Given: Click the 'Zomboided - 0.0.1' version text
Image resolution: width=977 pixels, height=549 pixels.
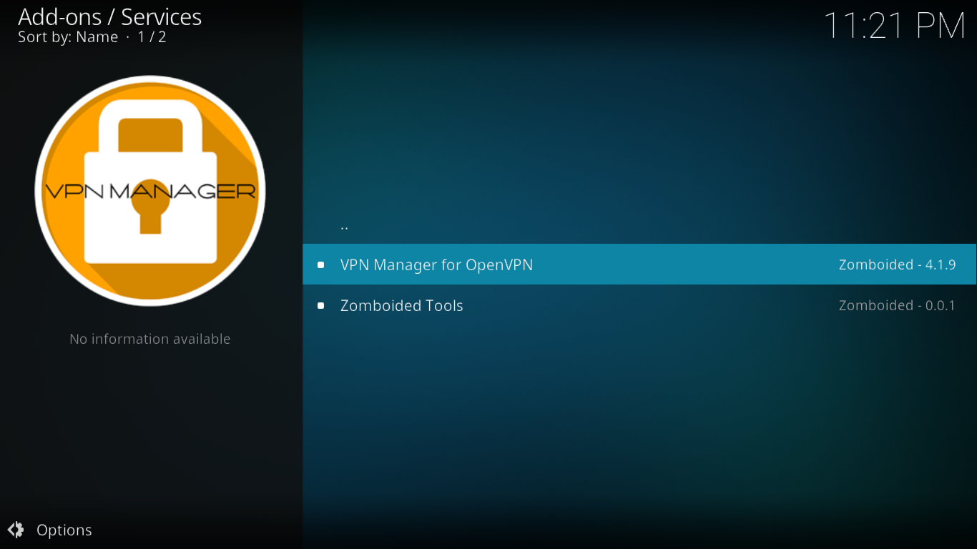Looking at the screenshot, I should click(x=897, y=305).
